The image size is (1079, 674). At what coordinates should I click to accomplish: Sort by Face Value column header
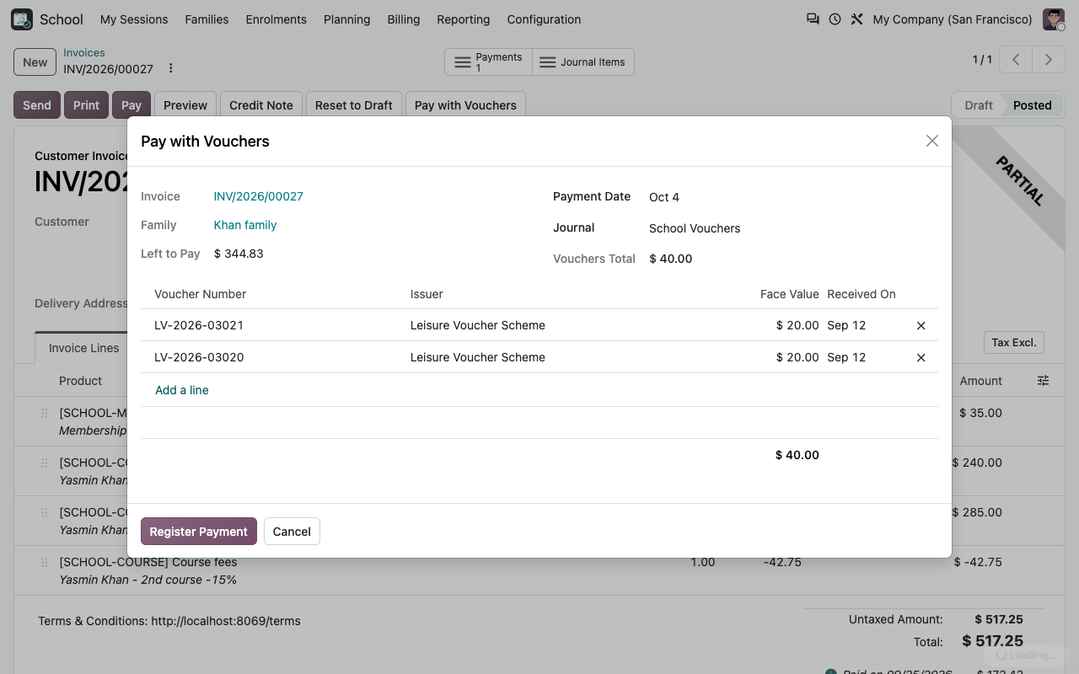790,294
